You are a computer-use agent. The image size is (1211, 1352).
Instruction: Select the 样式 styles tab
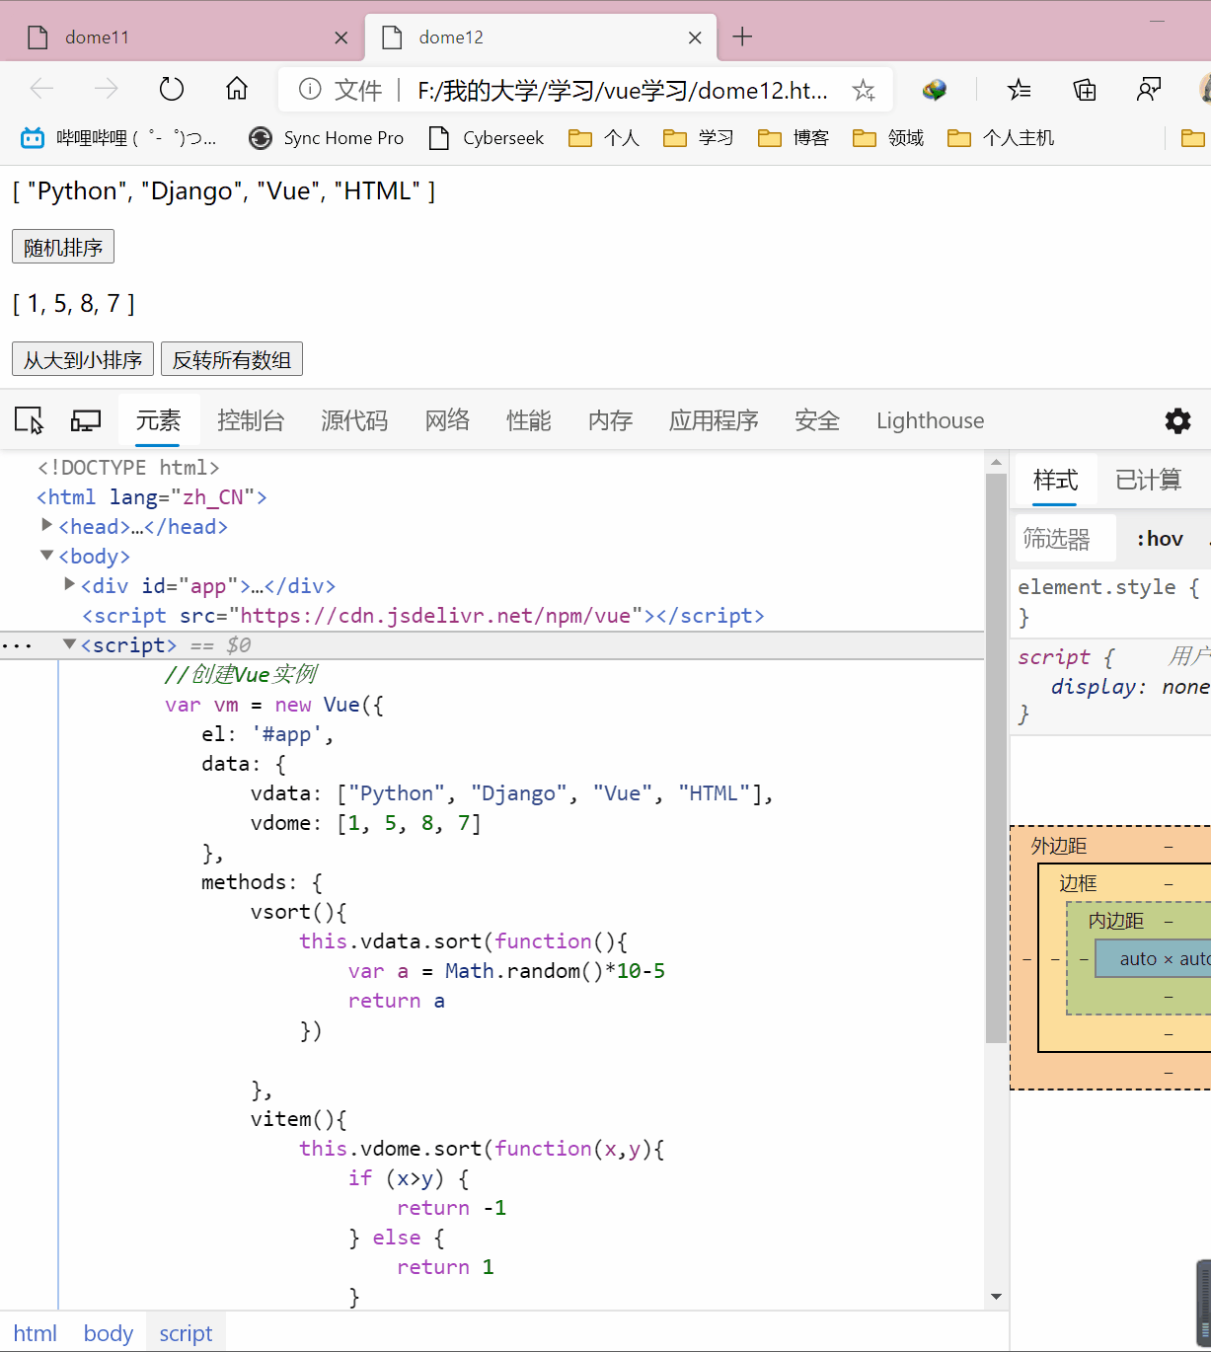pos(1055,480)
